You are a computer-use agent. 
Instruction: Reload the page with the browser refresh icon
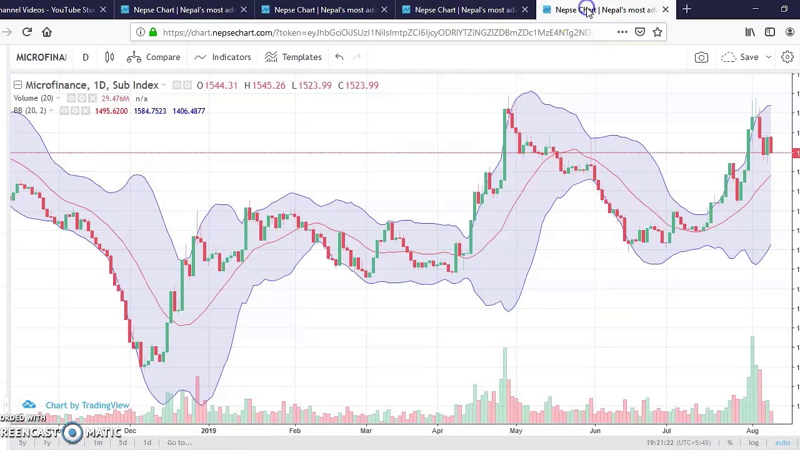click(27, 32)
